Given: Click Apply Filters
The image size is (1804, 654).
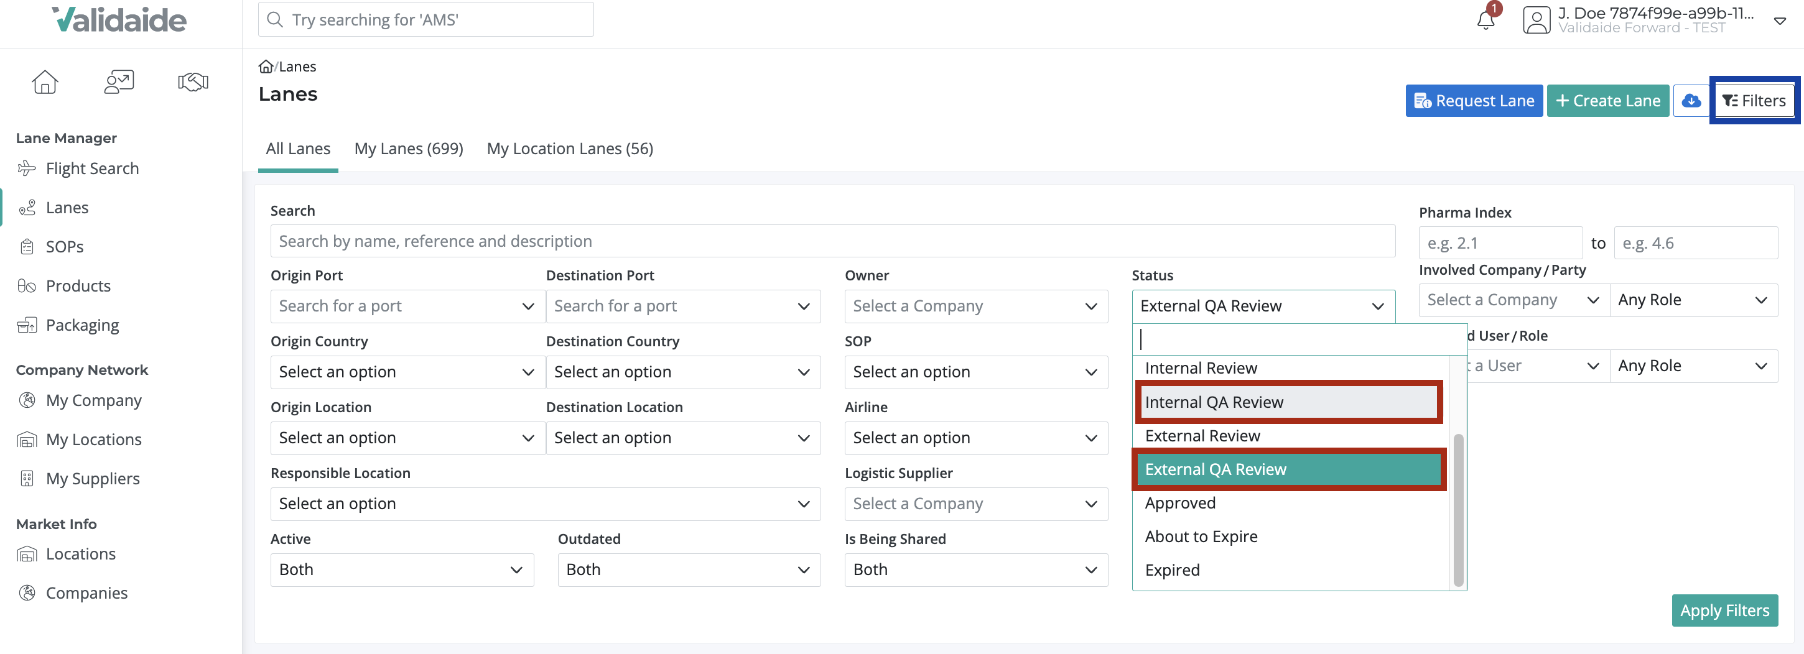Looking at the screenshot, I should click(x=1724, y=611).
